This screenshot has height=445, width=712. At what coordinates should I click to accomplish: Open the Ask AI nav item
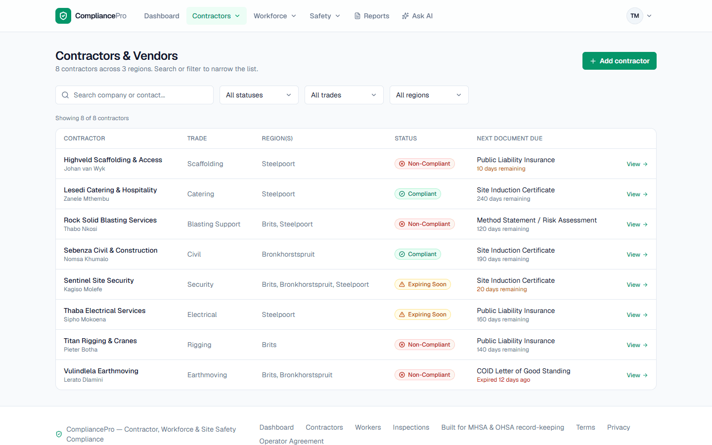(x=417, y=16)
